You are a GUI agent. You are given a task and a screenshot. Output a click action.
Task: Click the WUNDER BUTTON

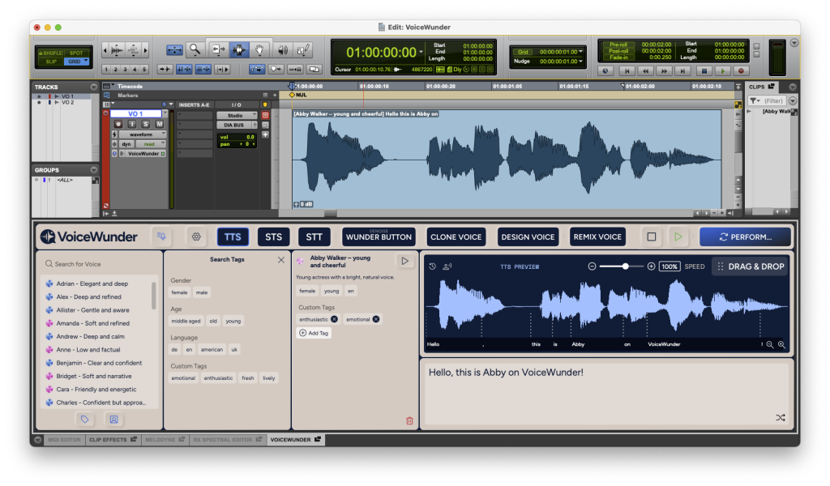point(379,237)
